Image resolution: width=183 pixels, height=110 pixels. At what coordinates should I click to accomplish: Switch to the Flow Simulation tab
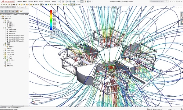[x=21, y=7]
